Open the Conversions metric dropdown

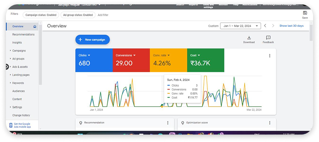[125, 55]
